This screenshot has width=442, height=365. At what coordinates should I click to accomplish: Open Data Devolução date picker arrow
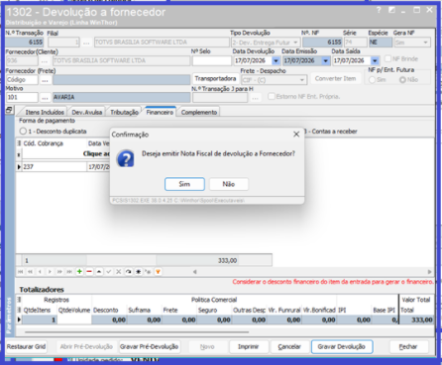tap(276, 61)
